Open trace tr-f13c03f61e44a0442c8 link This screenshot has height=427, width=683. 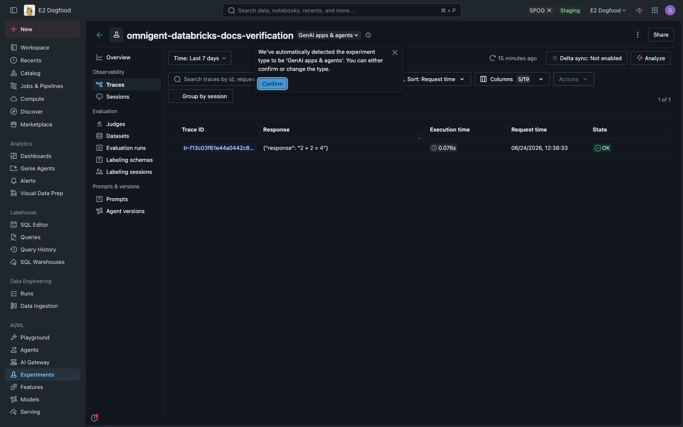(x=219, y=148)
